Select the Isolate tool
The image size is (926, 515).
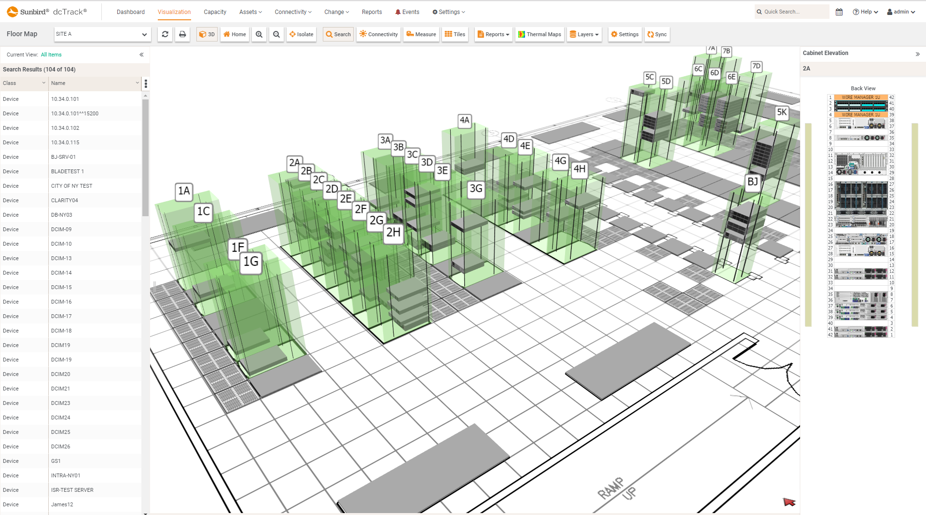click(x=301, y=34)
